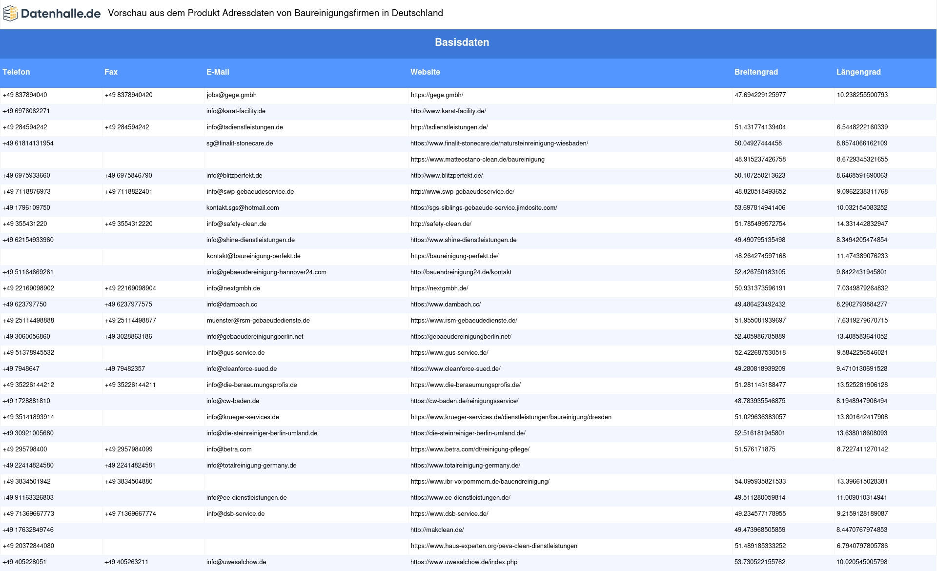
Task: Select the Breitengrad column header
Action: [x=756, y=72]
